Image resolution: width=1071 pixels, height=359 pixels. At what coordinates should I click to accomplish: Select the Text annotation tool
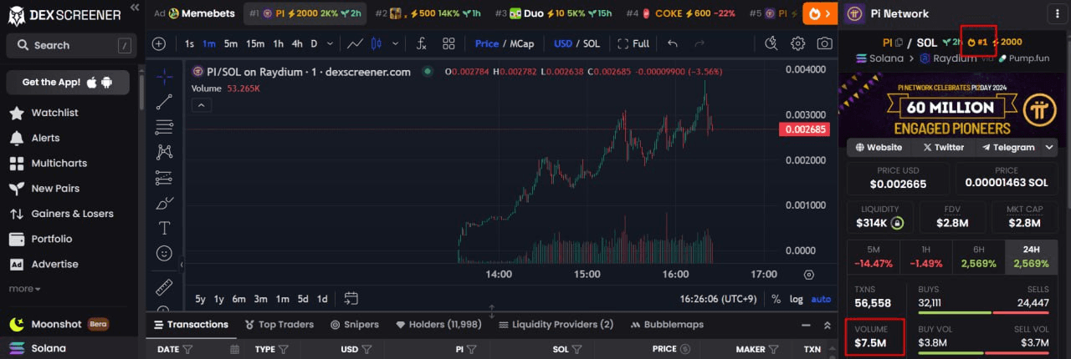pos(164,228)
